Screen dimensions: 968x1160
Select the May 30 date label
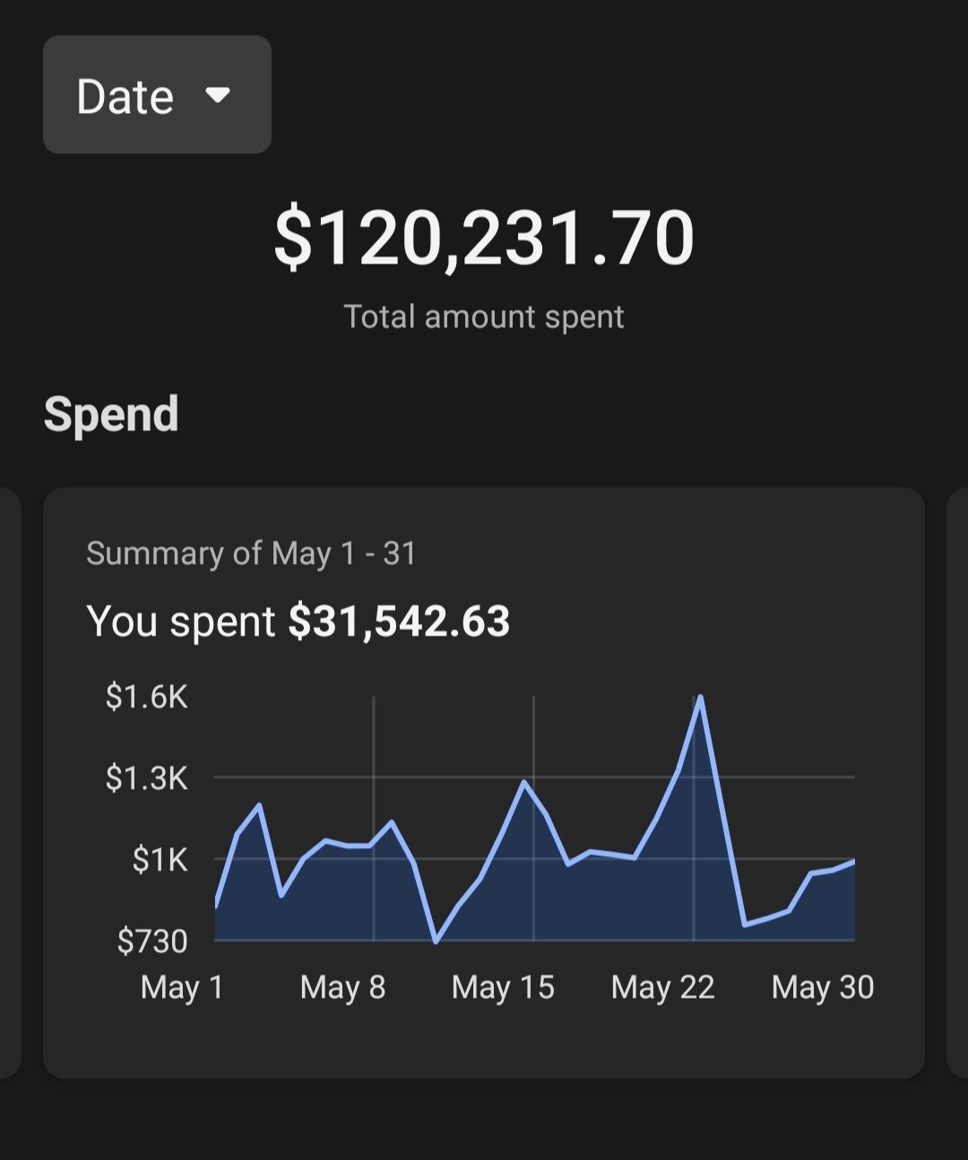click(822, 987)
